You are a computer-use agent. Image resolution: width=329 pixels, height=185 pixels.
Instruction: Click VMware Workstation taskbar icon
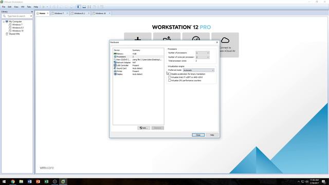(x=63, y=181)
